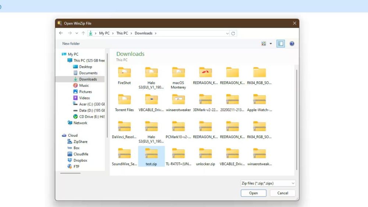Select the Acer (C:) drive
The width and height of the screenshot is (368, 207).
(89, 104)
